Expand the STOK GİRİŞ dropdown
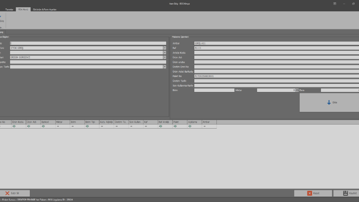This screenshot has height=202, width=359. tap(165, 48)
